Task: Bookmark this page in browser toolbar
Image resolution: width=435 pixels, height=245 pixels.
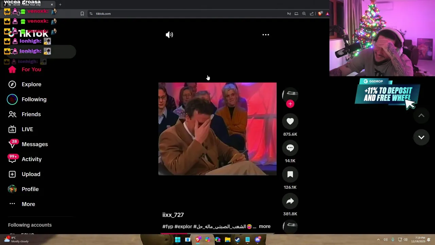Action: point(82,14)
